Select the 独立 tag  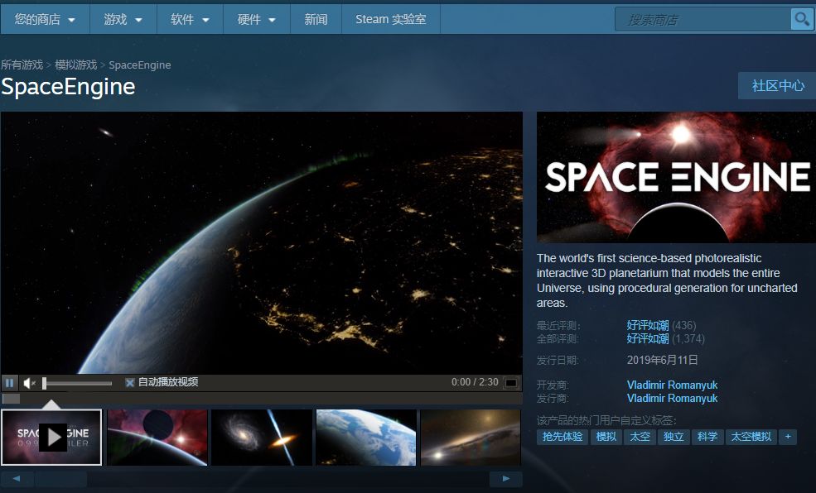tap(674, 437)
